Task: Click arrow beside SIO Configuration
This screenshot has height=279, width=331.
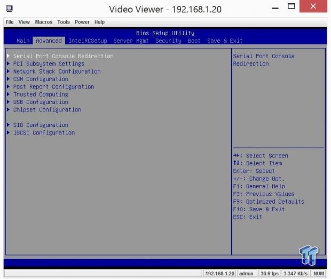Action: (x=8, y=125)
